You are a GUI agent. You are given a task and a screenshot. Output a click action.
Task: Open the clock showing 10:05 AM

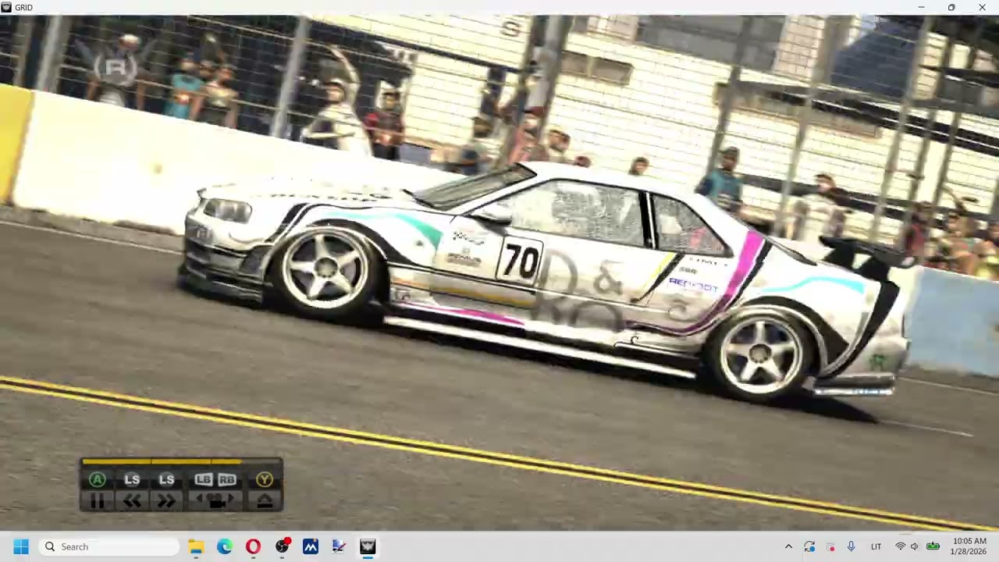click(968, 546)
